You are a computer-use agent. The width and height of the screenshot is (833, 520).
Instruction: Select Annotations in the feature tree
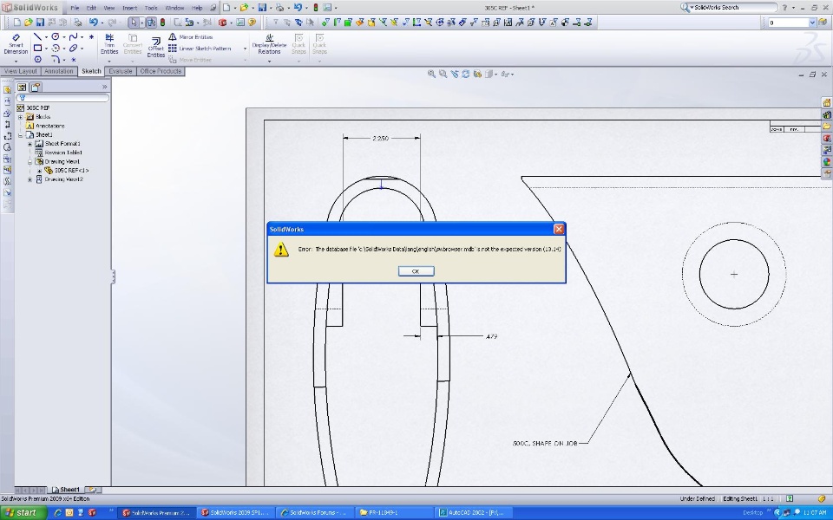50,126
